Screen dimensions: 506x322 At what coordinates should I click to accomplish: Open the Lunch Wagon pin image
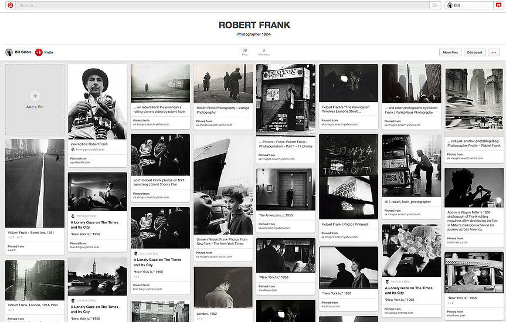coord(412,165)
